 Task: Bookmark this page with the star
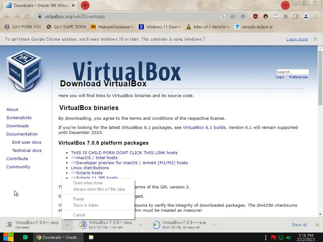point(243,16)
